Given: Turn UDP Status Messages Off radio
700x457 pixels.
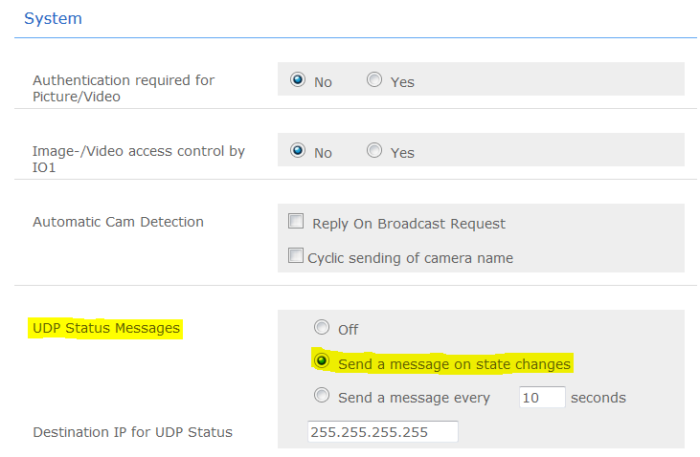Looking at the screenshot, I should 322,328.
